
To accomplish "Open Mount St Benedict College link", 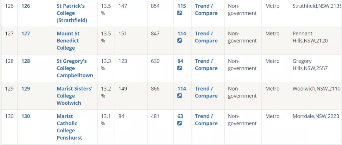I will (68, 41).
